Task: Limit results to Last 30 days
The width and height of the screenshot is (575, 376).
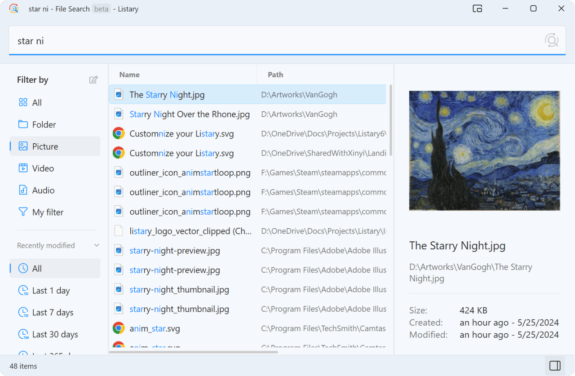Action: [x=55, y=335]
